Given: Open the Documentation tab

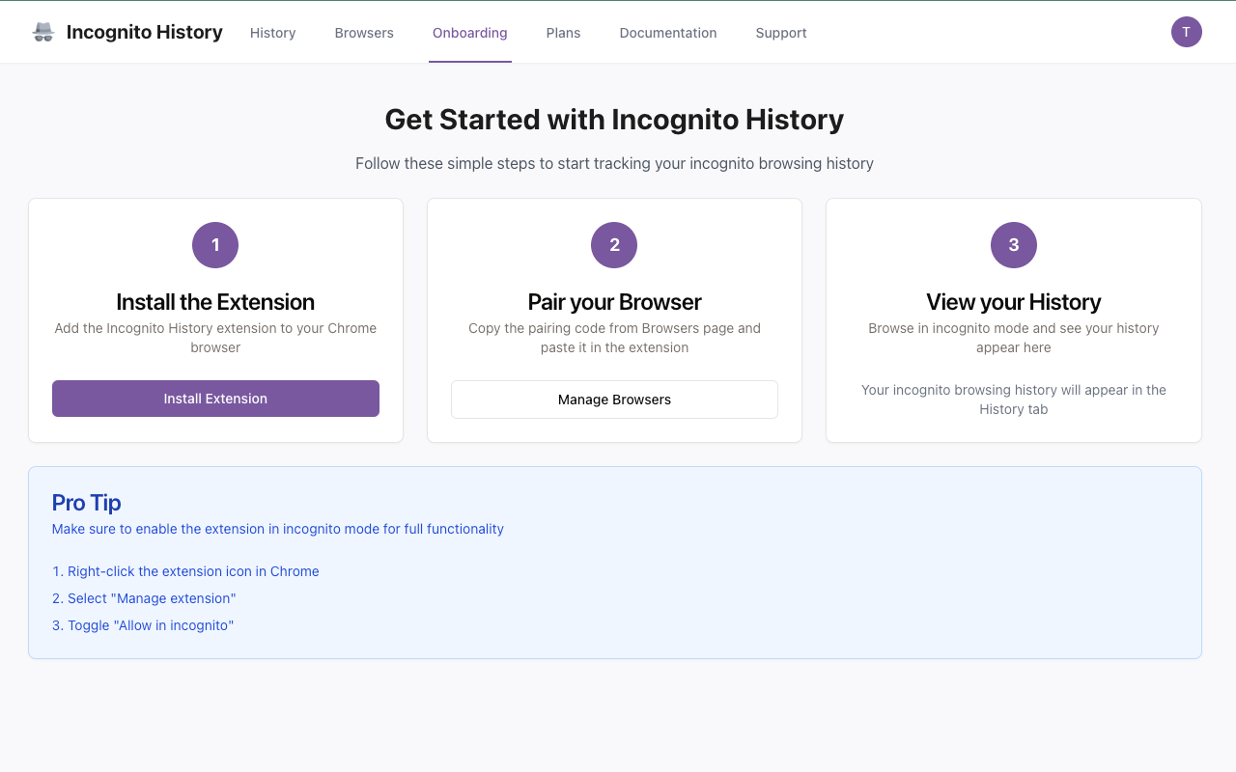Looking at the screenshot, I should [x=668, y=33].
